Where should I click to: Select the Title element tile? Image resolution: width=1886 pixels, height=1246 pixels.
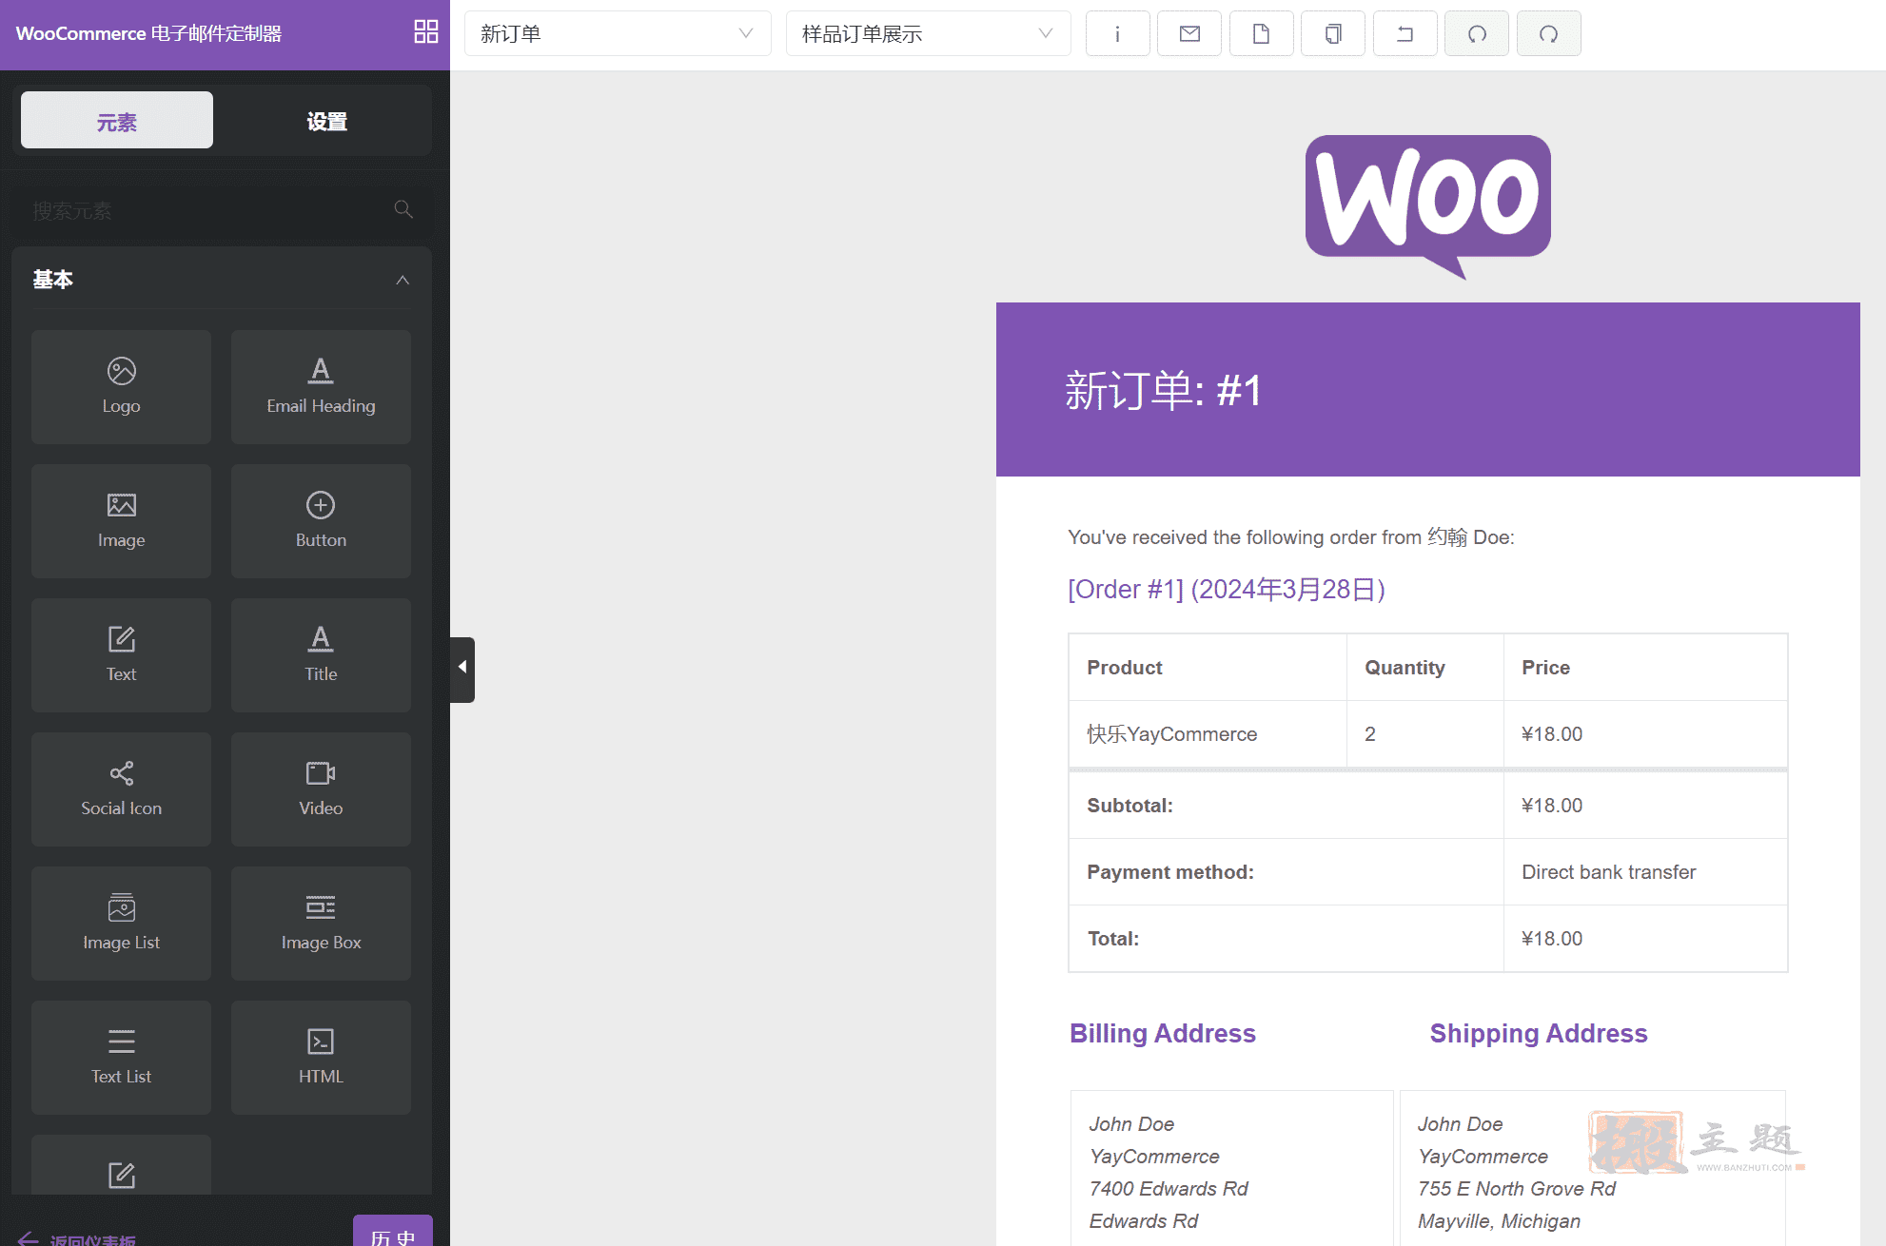(x=321, y=654)
